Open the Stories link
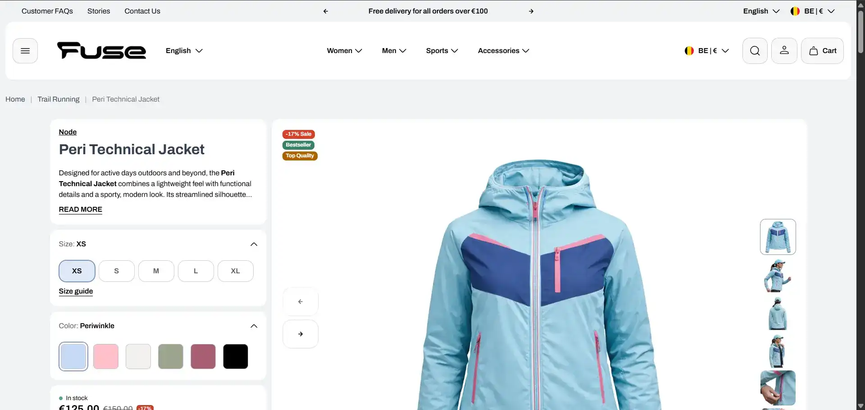The height and width of the screenshot is (410, 865). [x=99, y=11]
